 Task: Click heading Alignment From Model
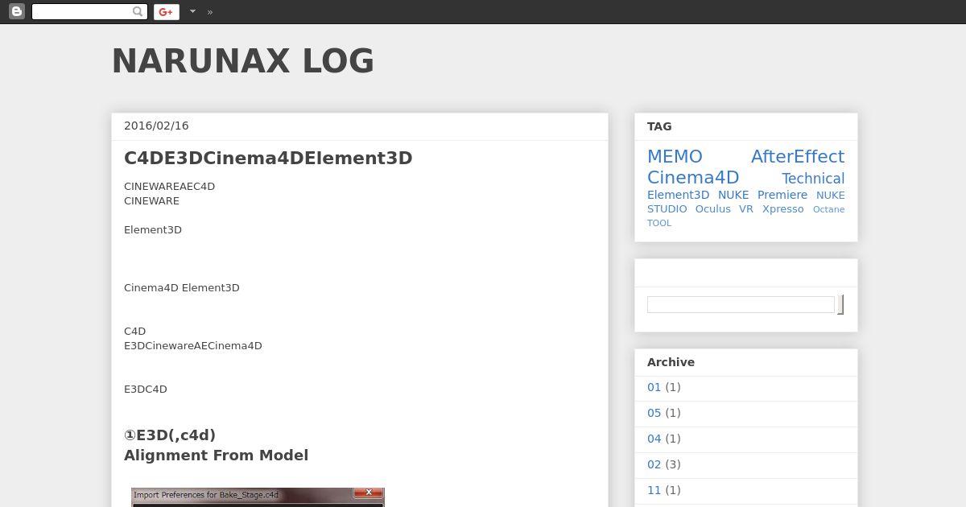click(216, 455)
